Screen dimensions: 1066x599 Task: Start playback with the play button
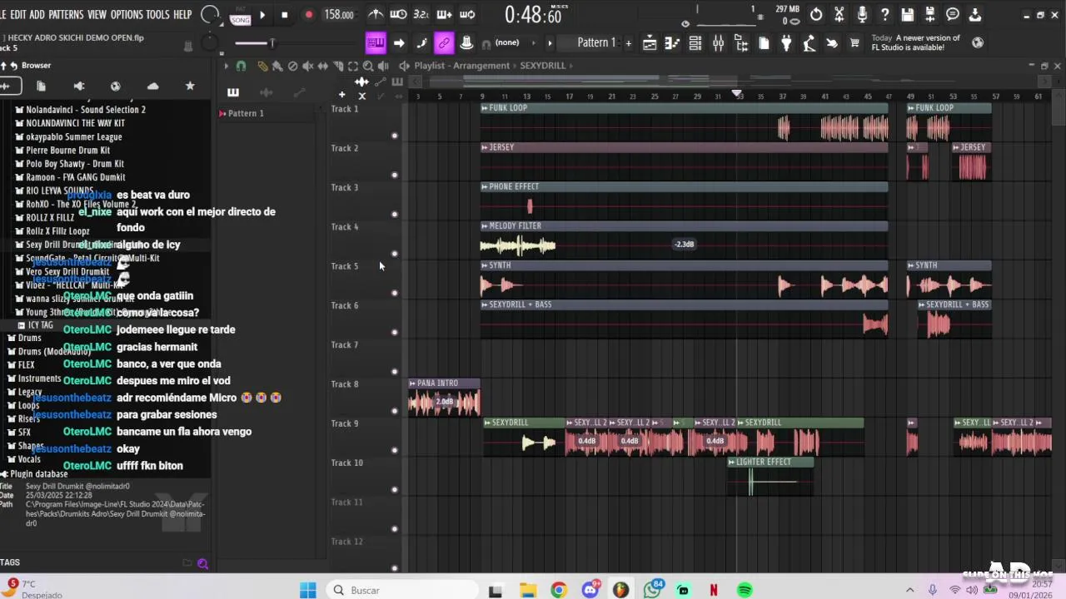coord(262,15)
